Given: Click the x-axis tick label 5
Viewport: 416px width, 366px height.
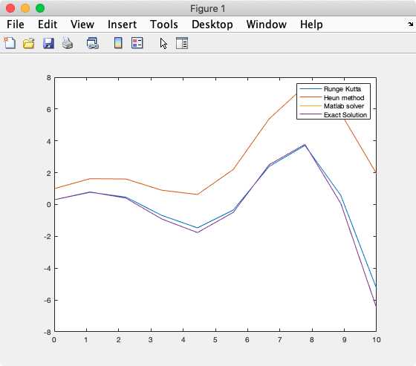Looking at the screenshot, I should coord(215,340).
